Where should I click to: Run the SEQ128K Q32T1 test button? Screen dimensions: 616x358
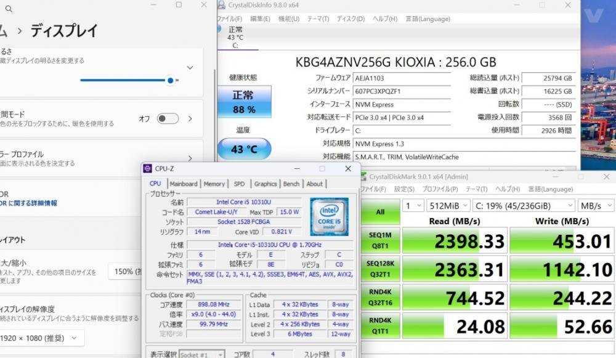pyautogui.click(x=380, y=269)
